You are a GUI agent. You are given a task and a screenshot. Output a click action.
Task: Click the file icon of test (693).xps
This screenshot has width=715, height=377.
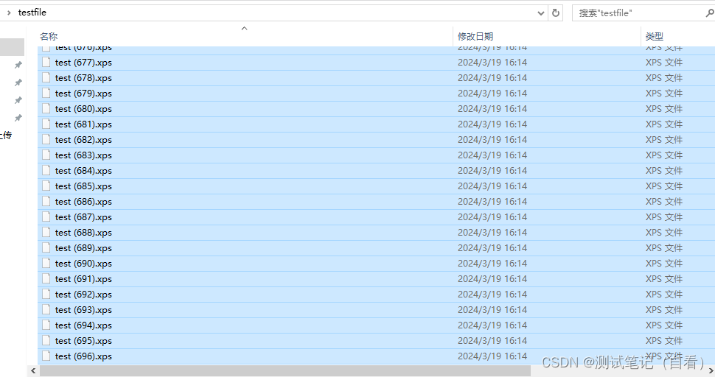[x=46, y=309]
